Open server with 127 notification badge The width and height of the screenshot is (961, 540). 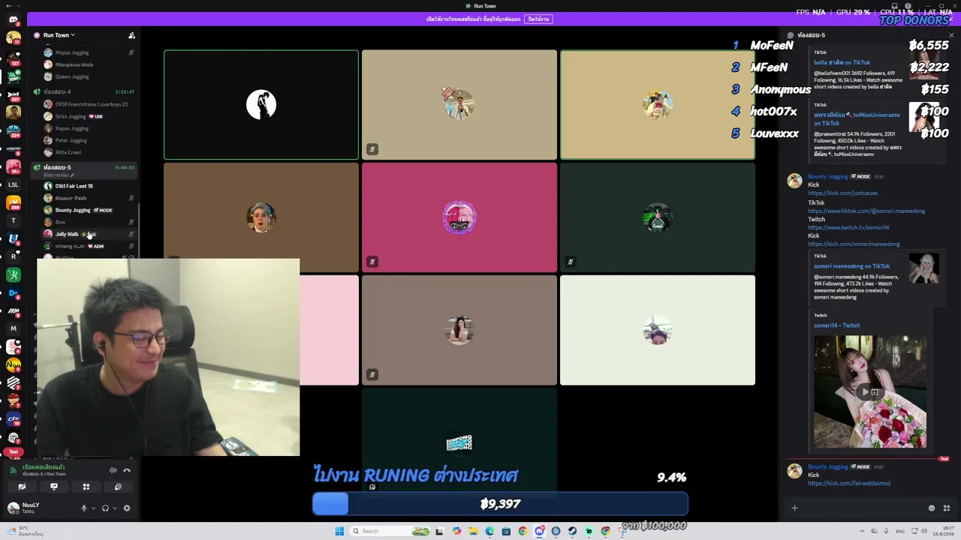(14, 57)
